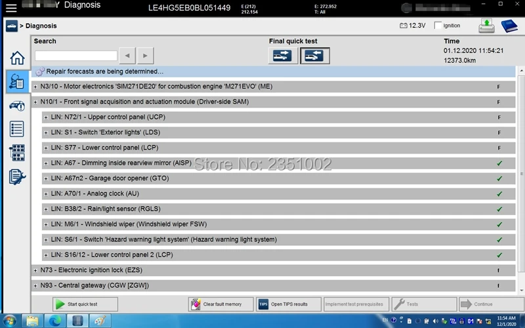Open the control unit grid sidebar icon

point(17,153)
